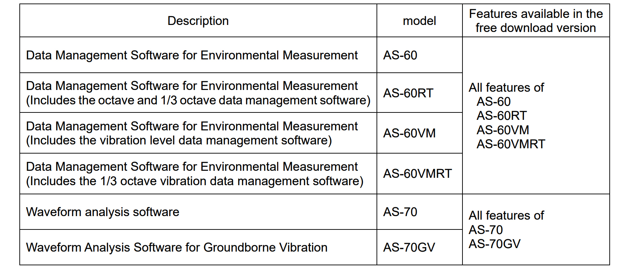Select the vibration level data management description
The height and width of the screenshot is (279, 634).
tap(179, 141)
